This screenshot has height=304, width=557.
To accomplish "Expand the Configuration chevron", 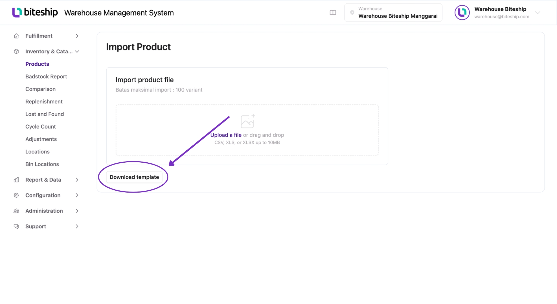I will 77,195.
